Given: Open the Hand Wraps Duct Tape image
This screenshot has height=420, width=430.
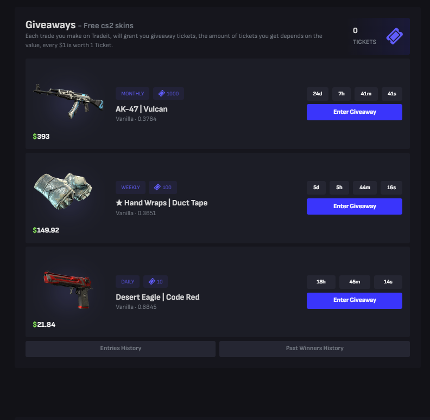Looking at the screenshot, I should [63, 191].
